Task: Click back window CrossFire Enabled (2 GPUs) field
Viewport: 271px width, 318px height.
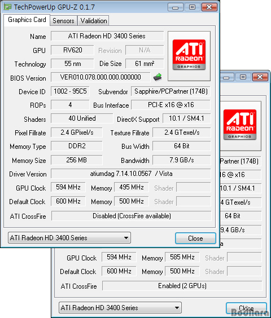Action: coord(182,286)
